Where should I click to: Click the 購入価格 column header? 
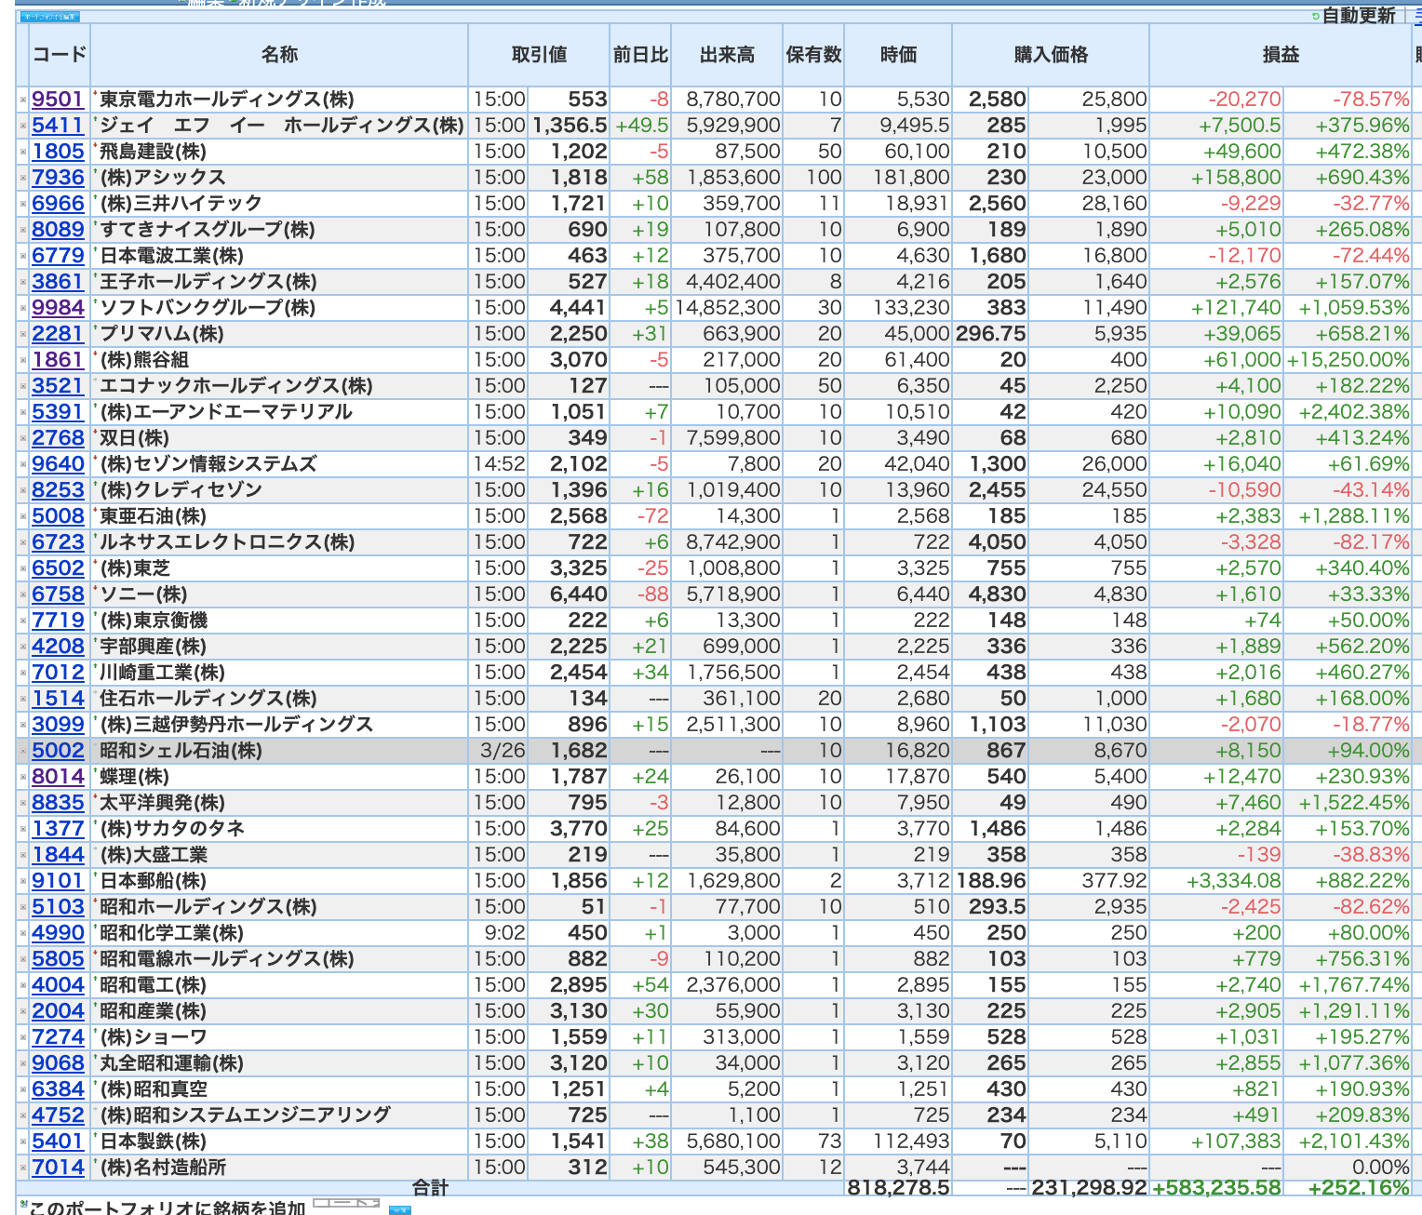coord(1051,55)
